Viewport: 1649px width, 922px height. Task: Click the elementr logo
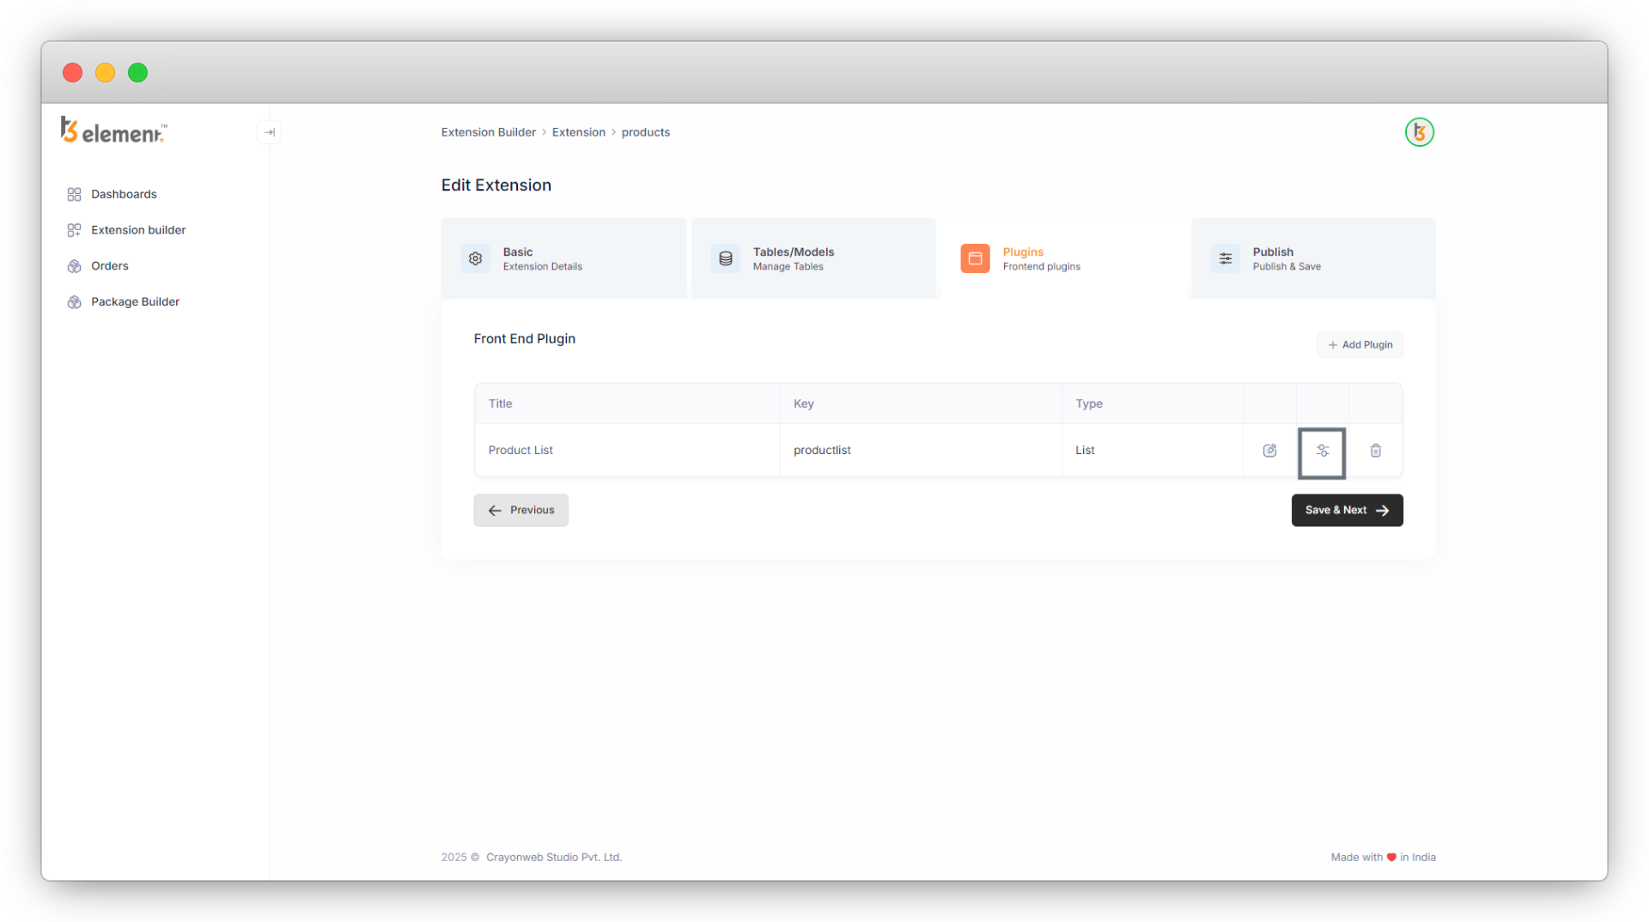(113, 131)
